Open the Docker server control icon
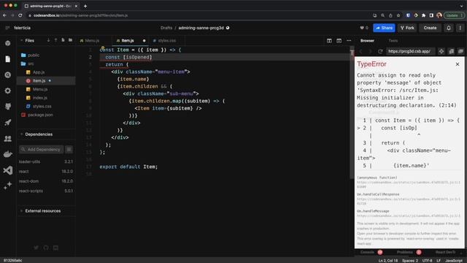Image resolution: width=467 pixels, height=263 pixels. [x=8, y=154]
